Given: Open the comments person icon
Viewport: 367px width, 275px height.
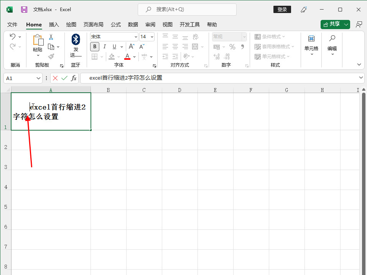Looking at the screenshot, I should click(359, 25).
